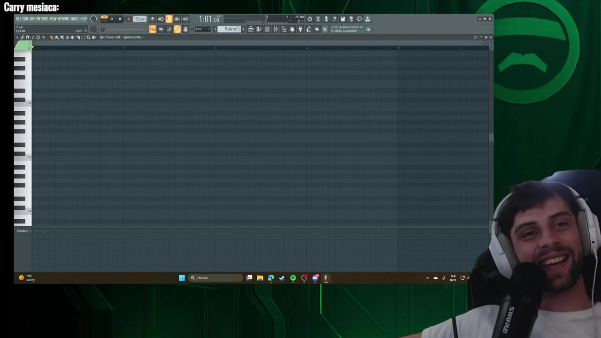Arm the red Record button

129,19
